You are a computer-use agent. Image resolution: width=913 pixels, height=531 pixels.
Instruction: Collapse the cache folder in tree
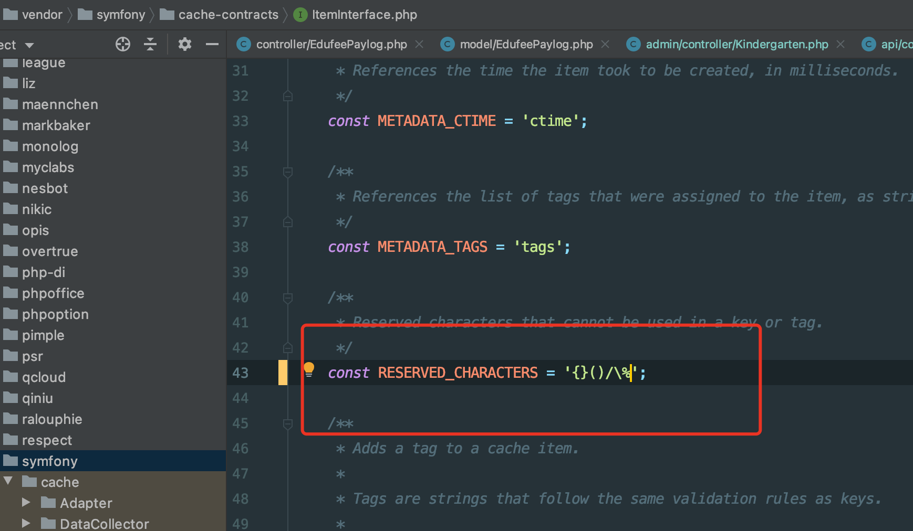point(8,481)
